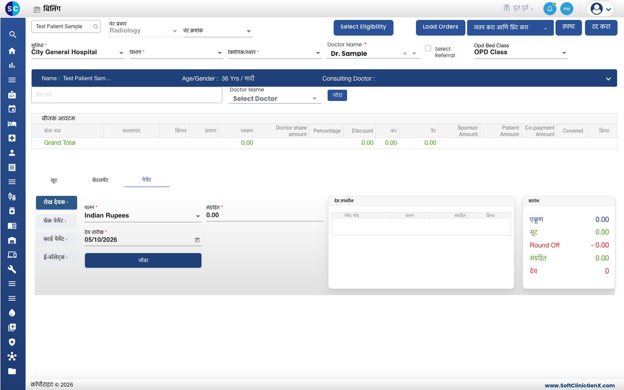Go to home via the sidebar house icon
624x390 pixels.
(12, 51)
